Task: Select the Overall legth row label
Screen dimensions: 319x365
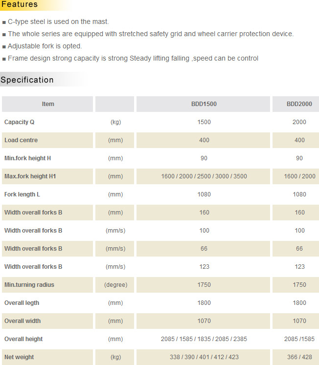Action: click(22, 303)
